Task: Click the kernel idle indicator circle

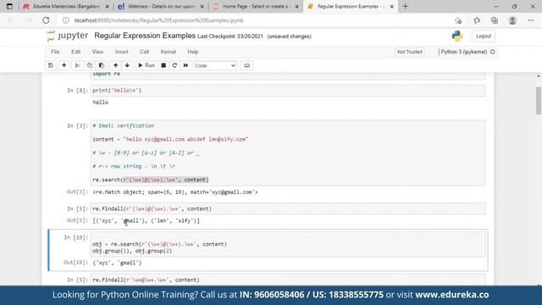Action: 493,52
